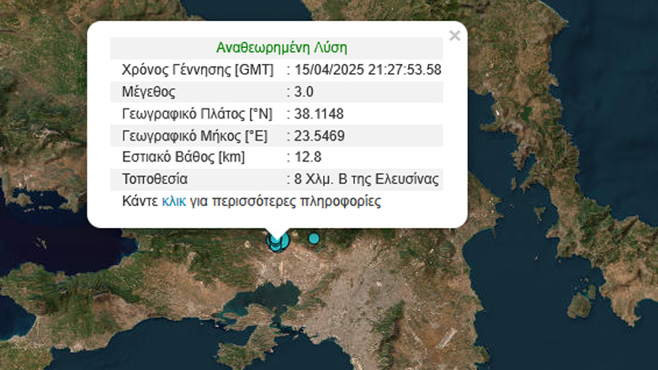This screenshot has height=370, width=658.
Task: Open the 'κλικ' link for more information
Action: (x=173, y=201)
